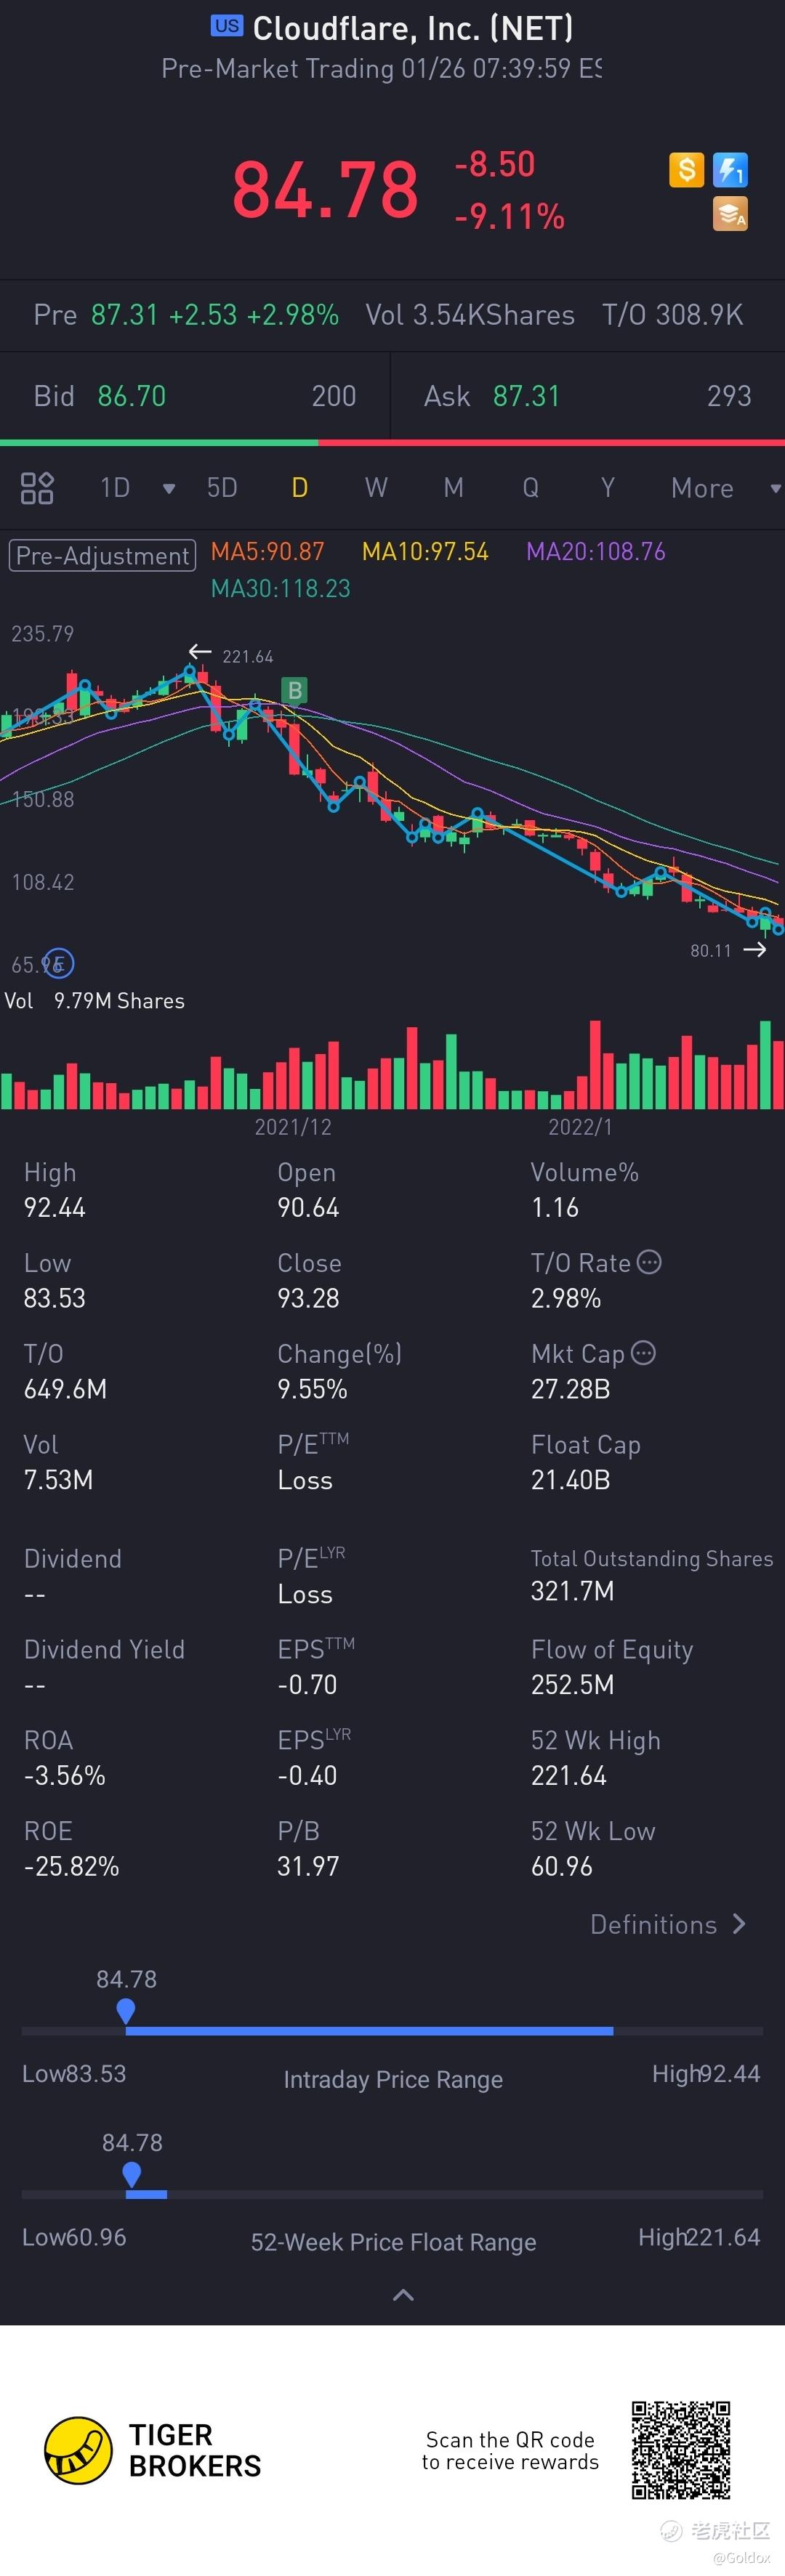Open the Pre-Adjustment selector
This screenshot has width=785, height=2576.
[102, 555]
